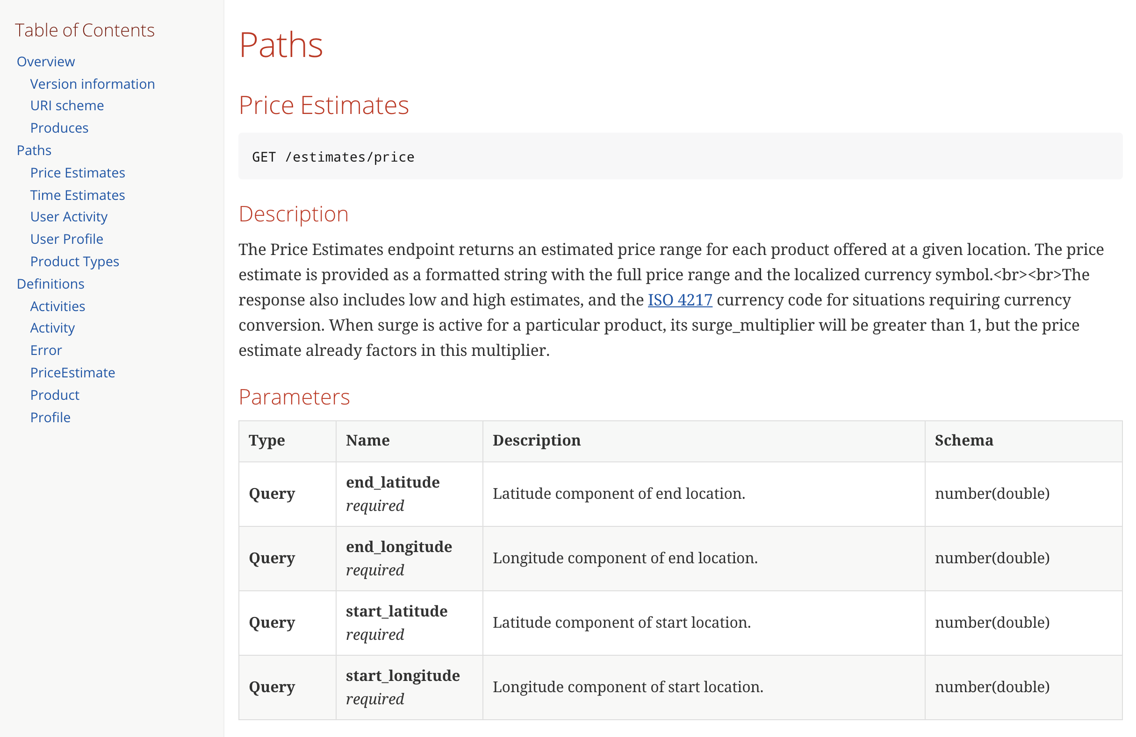Image resolution: width=1136 pixels, height=737 pixels.
Task: Go to the User Profile section
Action: coord(66,239)
